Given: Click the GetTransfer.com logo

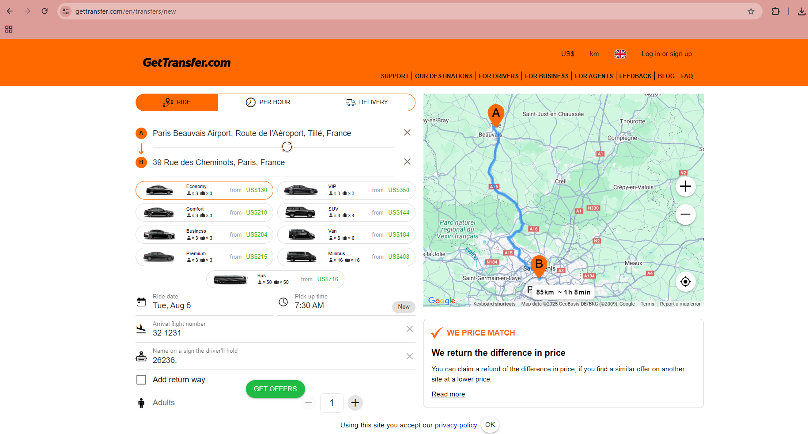Looking at the screenshot, I should tap(186, 63).
